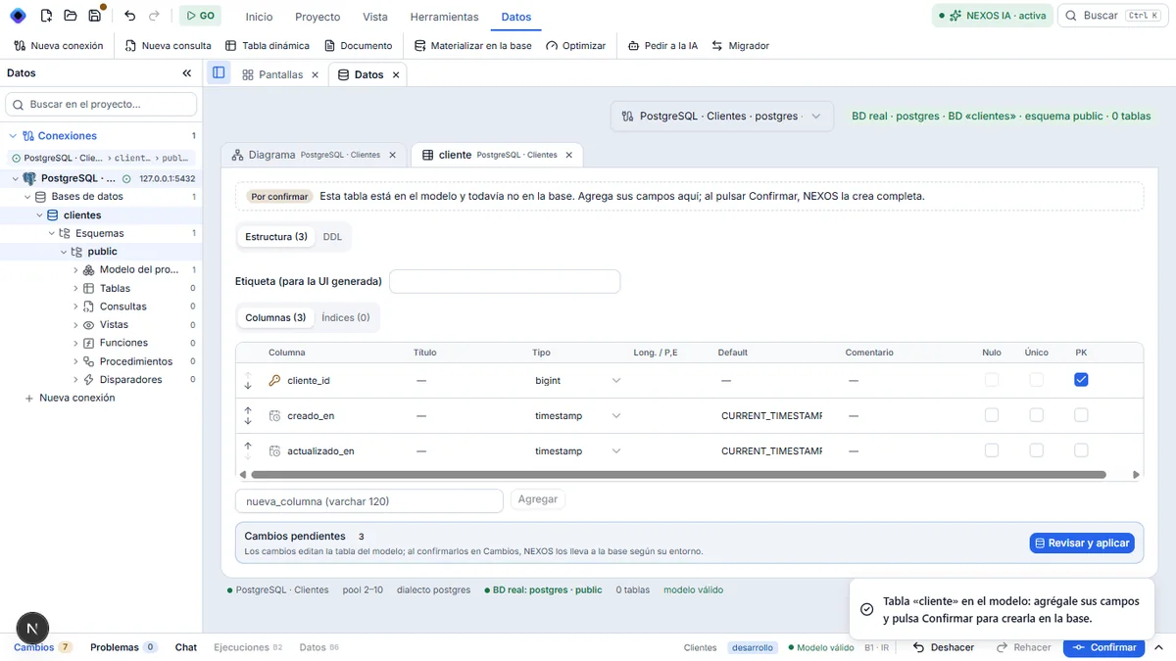
Task: Click the Documento toolbar item
Action: point(358,46)
